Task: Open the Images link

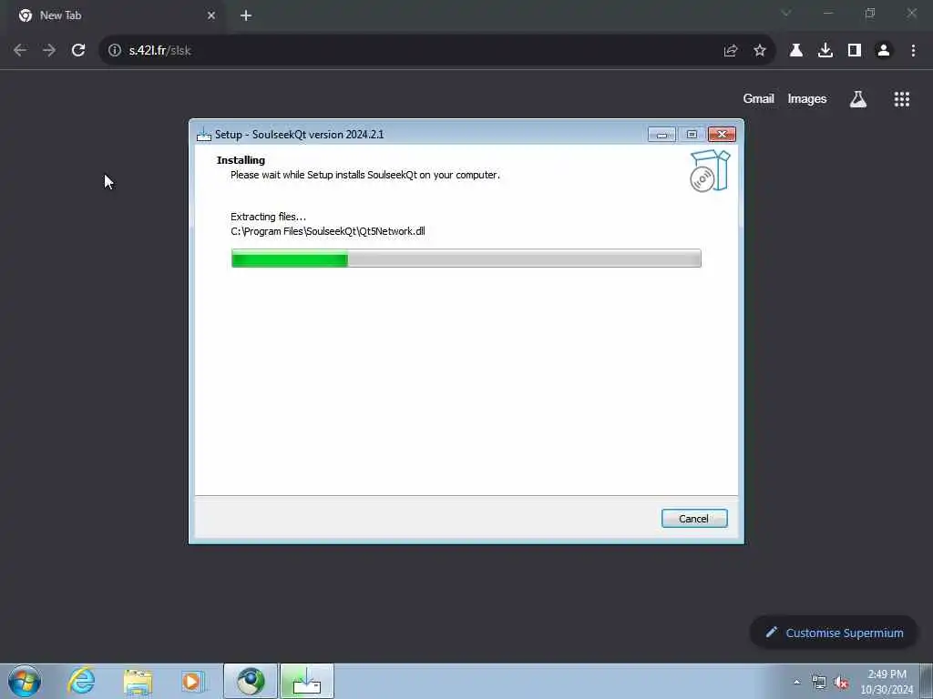Action: click(807, 98)
